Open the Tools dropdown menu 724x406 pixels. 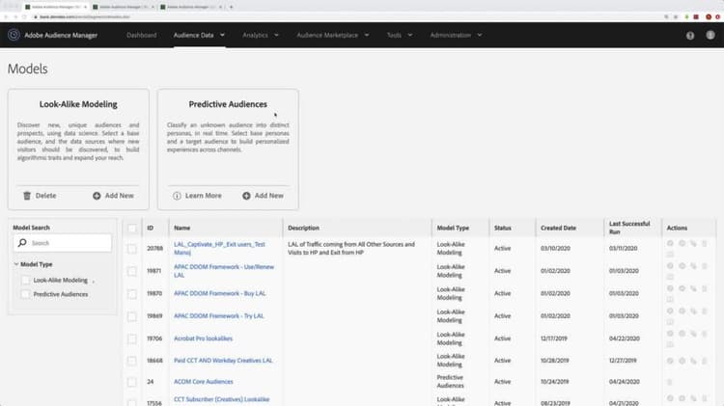point(400,35)
